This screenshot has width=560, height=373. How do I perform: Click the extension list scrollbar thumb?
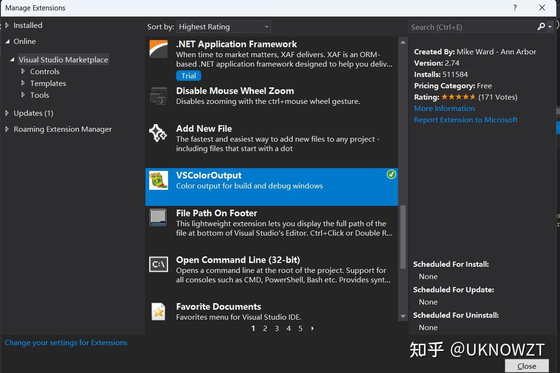(x=403, y=236)
